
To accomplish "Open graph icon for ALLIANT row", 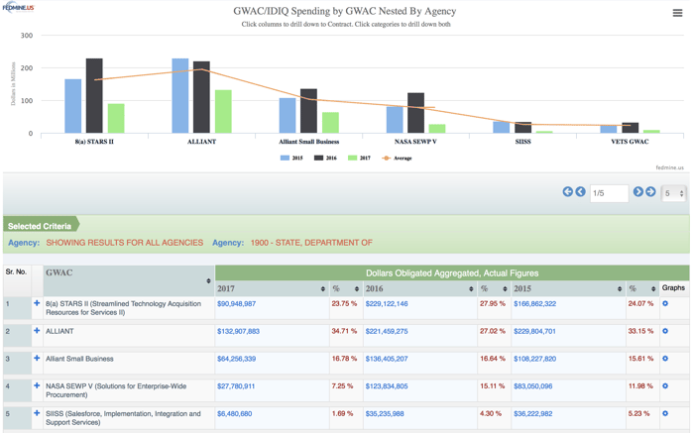I will (665, 331).
